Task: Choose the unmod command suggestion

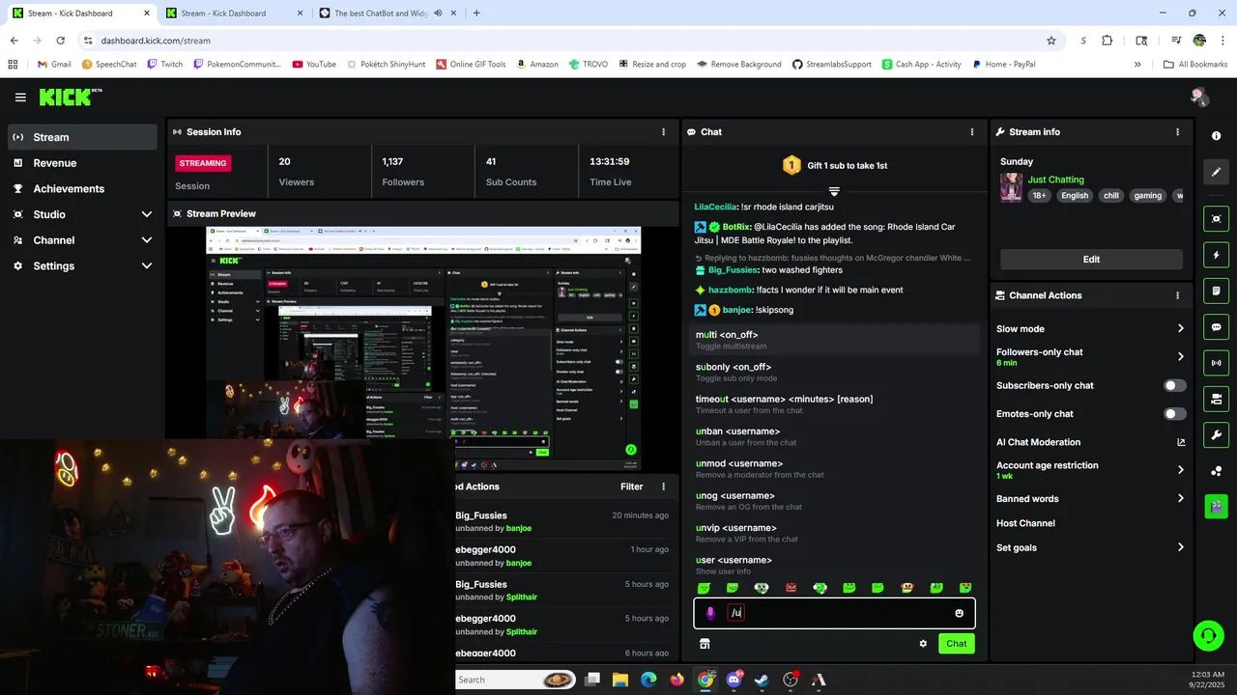Action: pos(834,468)
